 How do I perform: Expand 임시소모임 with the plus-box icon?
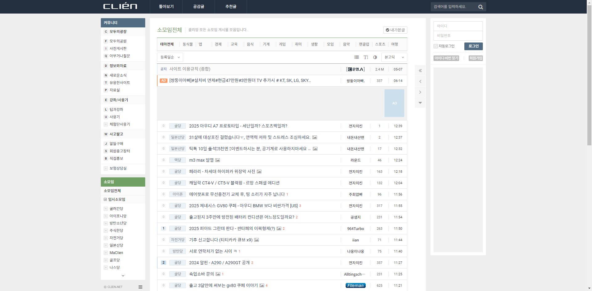pos(105,199)
